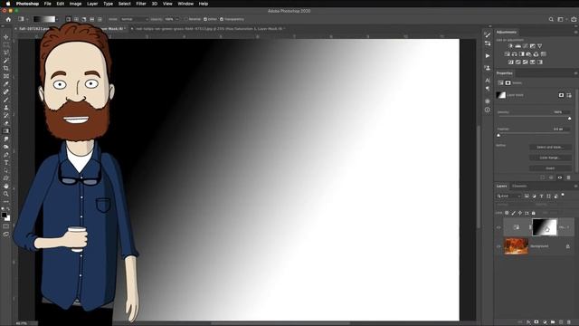The width and height of the screenshot is (579, 326).
Task: Select the Gradient tool in toolbar
Action: 6,131
